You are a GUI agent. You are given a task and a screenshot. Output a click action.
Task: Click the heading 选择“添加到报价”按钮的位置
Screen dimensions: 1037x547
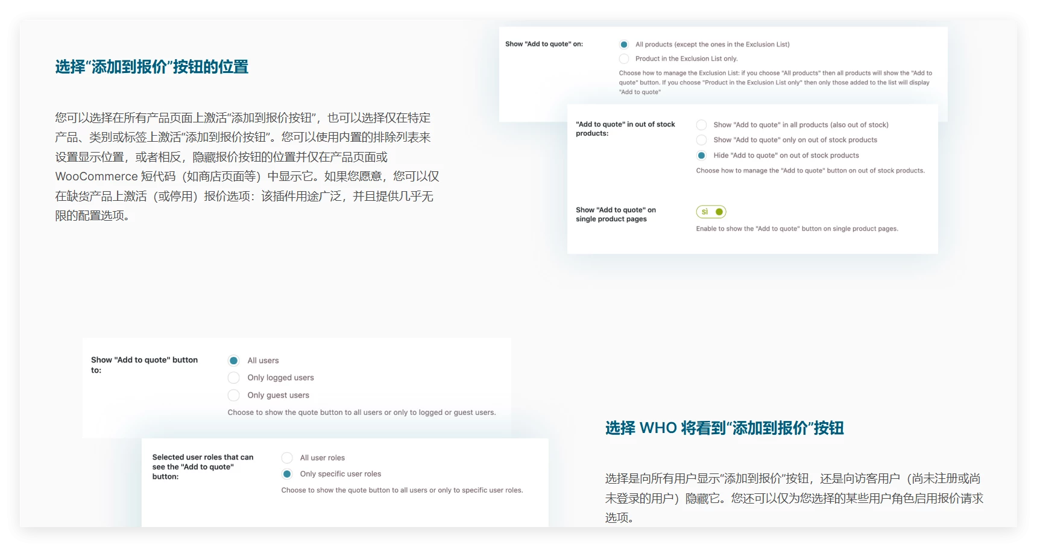(x=152, y=67)
